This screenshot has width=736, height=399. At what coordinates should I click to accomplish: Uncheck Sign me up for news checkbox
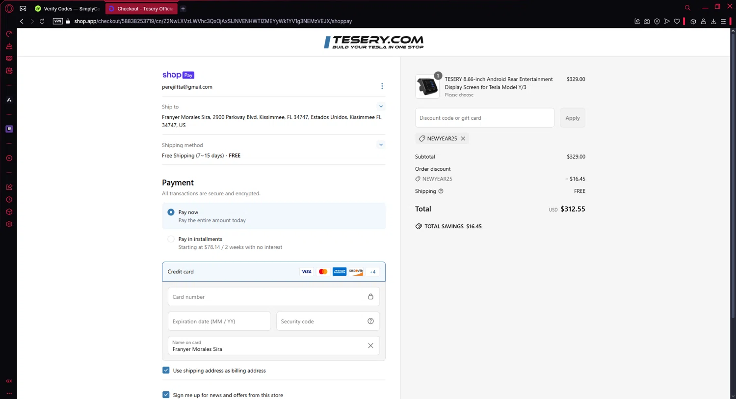coord(166,395)
